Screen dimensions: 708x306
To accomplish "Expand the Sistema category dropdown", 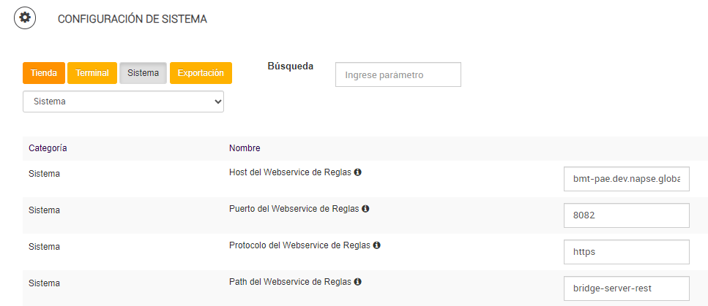I will (x=123, y=102).
